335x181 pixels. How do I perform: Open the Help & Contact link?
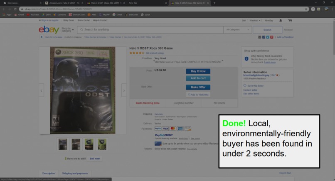[x=100, y=20]
